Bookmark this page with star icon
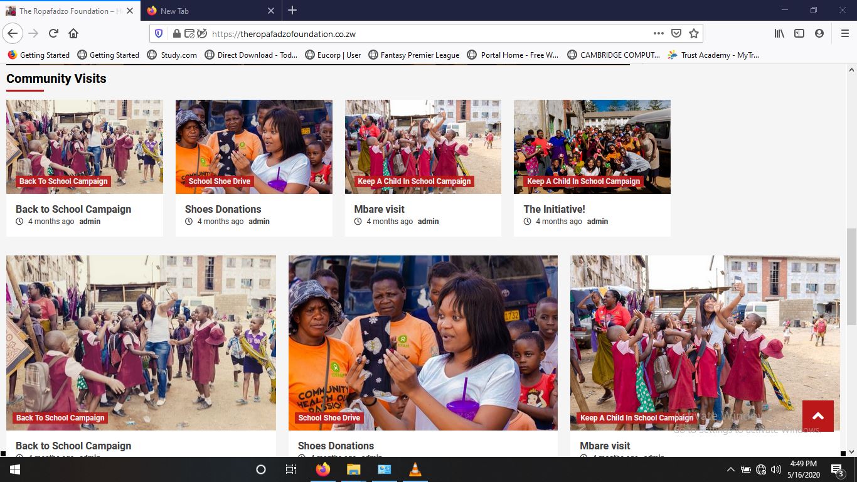The height and width of the screenshot is (482, 857). [693, 33]
